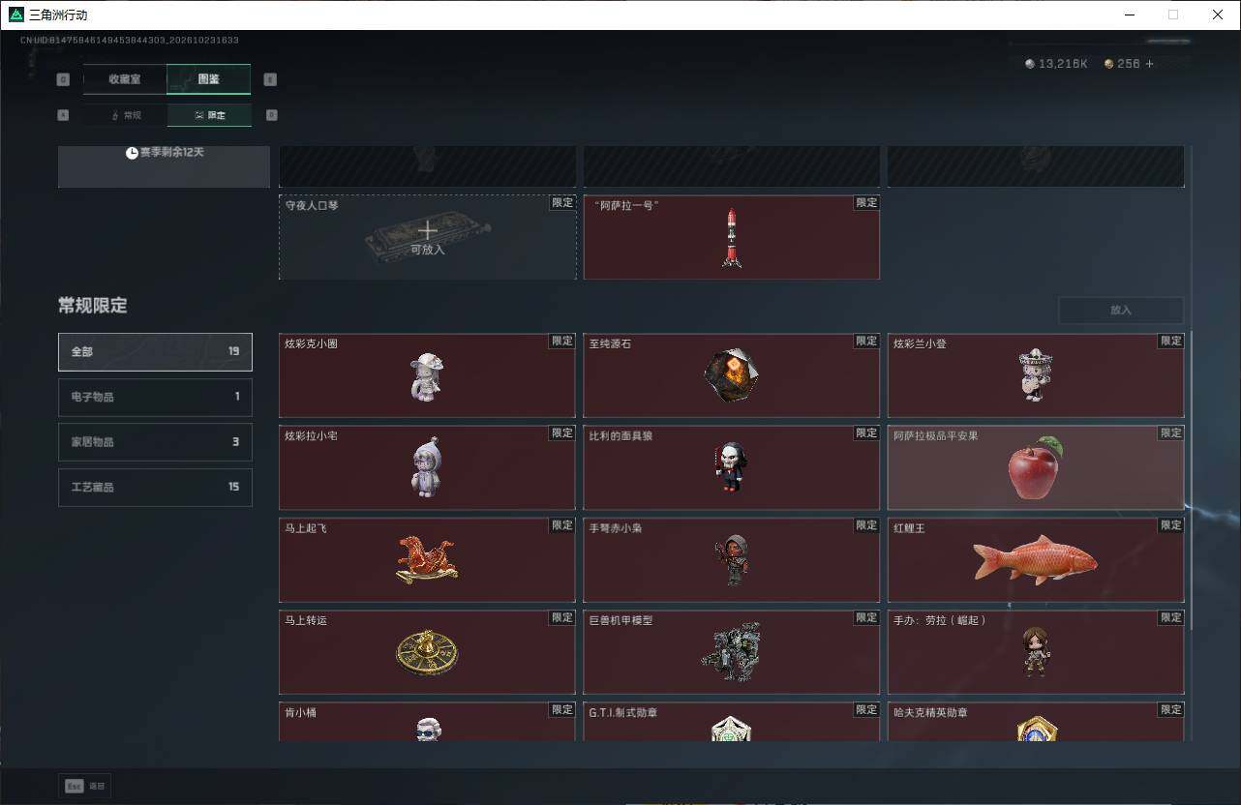Open the G.T.I.制式勋章 medal card

click(732, 722)
